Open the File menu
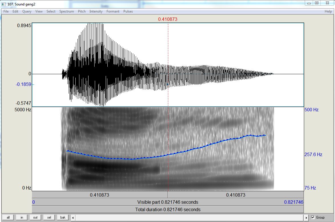This screenshot has width=335, height=222. coord(6,11)
